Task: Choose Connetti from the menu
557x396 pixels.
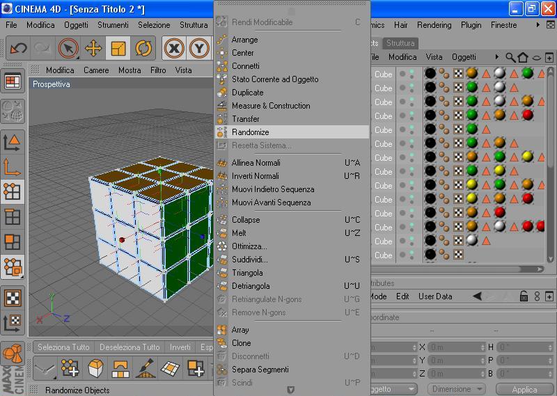Action: pos(292,65)
